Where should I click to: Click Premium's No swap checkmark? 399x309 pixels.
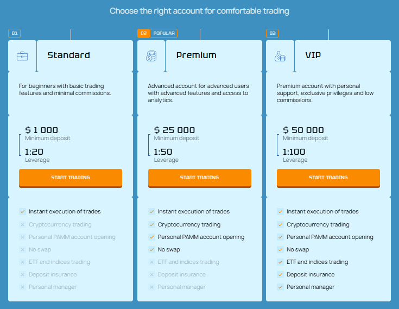pyautogui.click(x=151, y=250)
